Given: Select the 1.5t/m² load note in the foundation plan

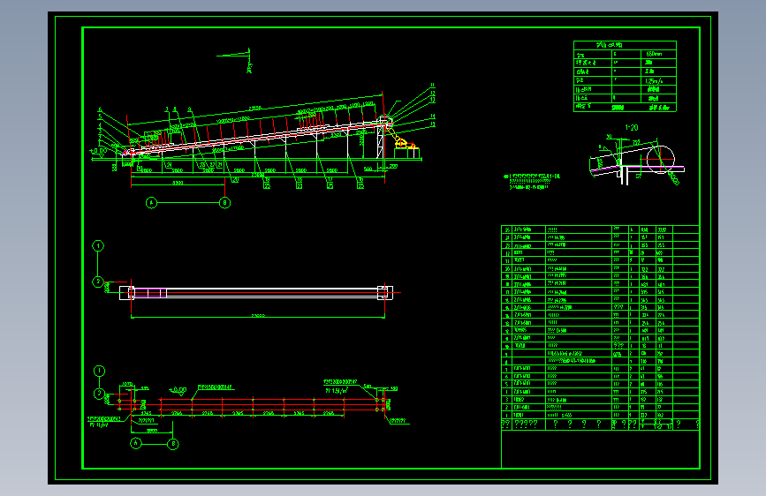Looking at the screenshot, I should tap(337, 391).
